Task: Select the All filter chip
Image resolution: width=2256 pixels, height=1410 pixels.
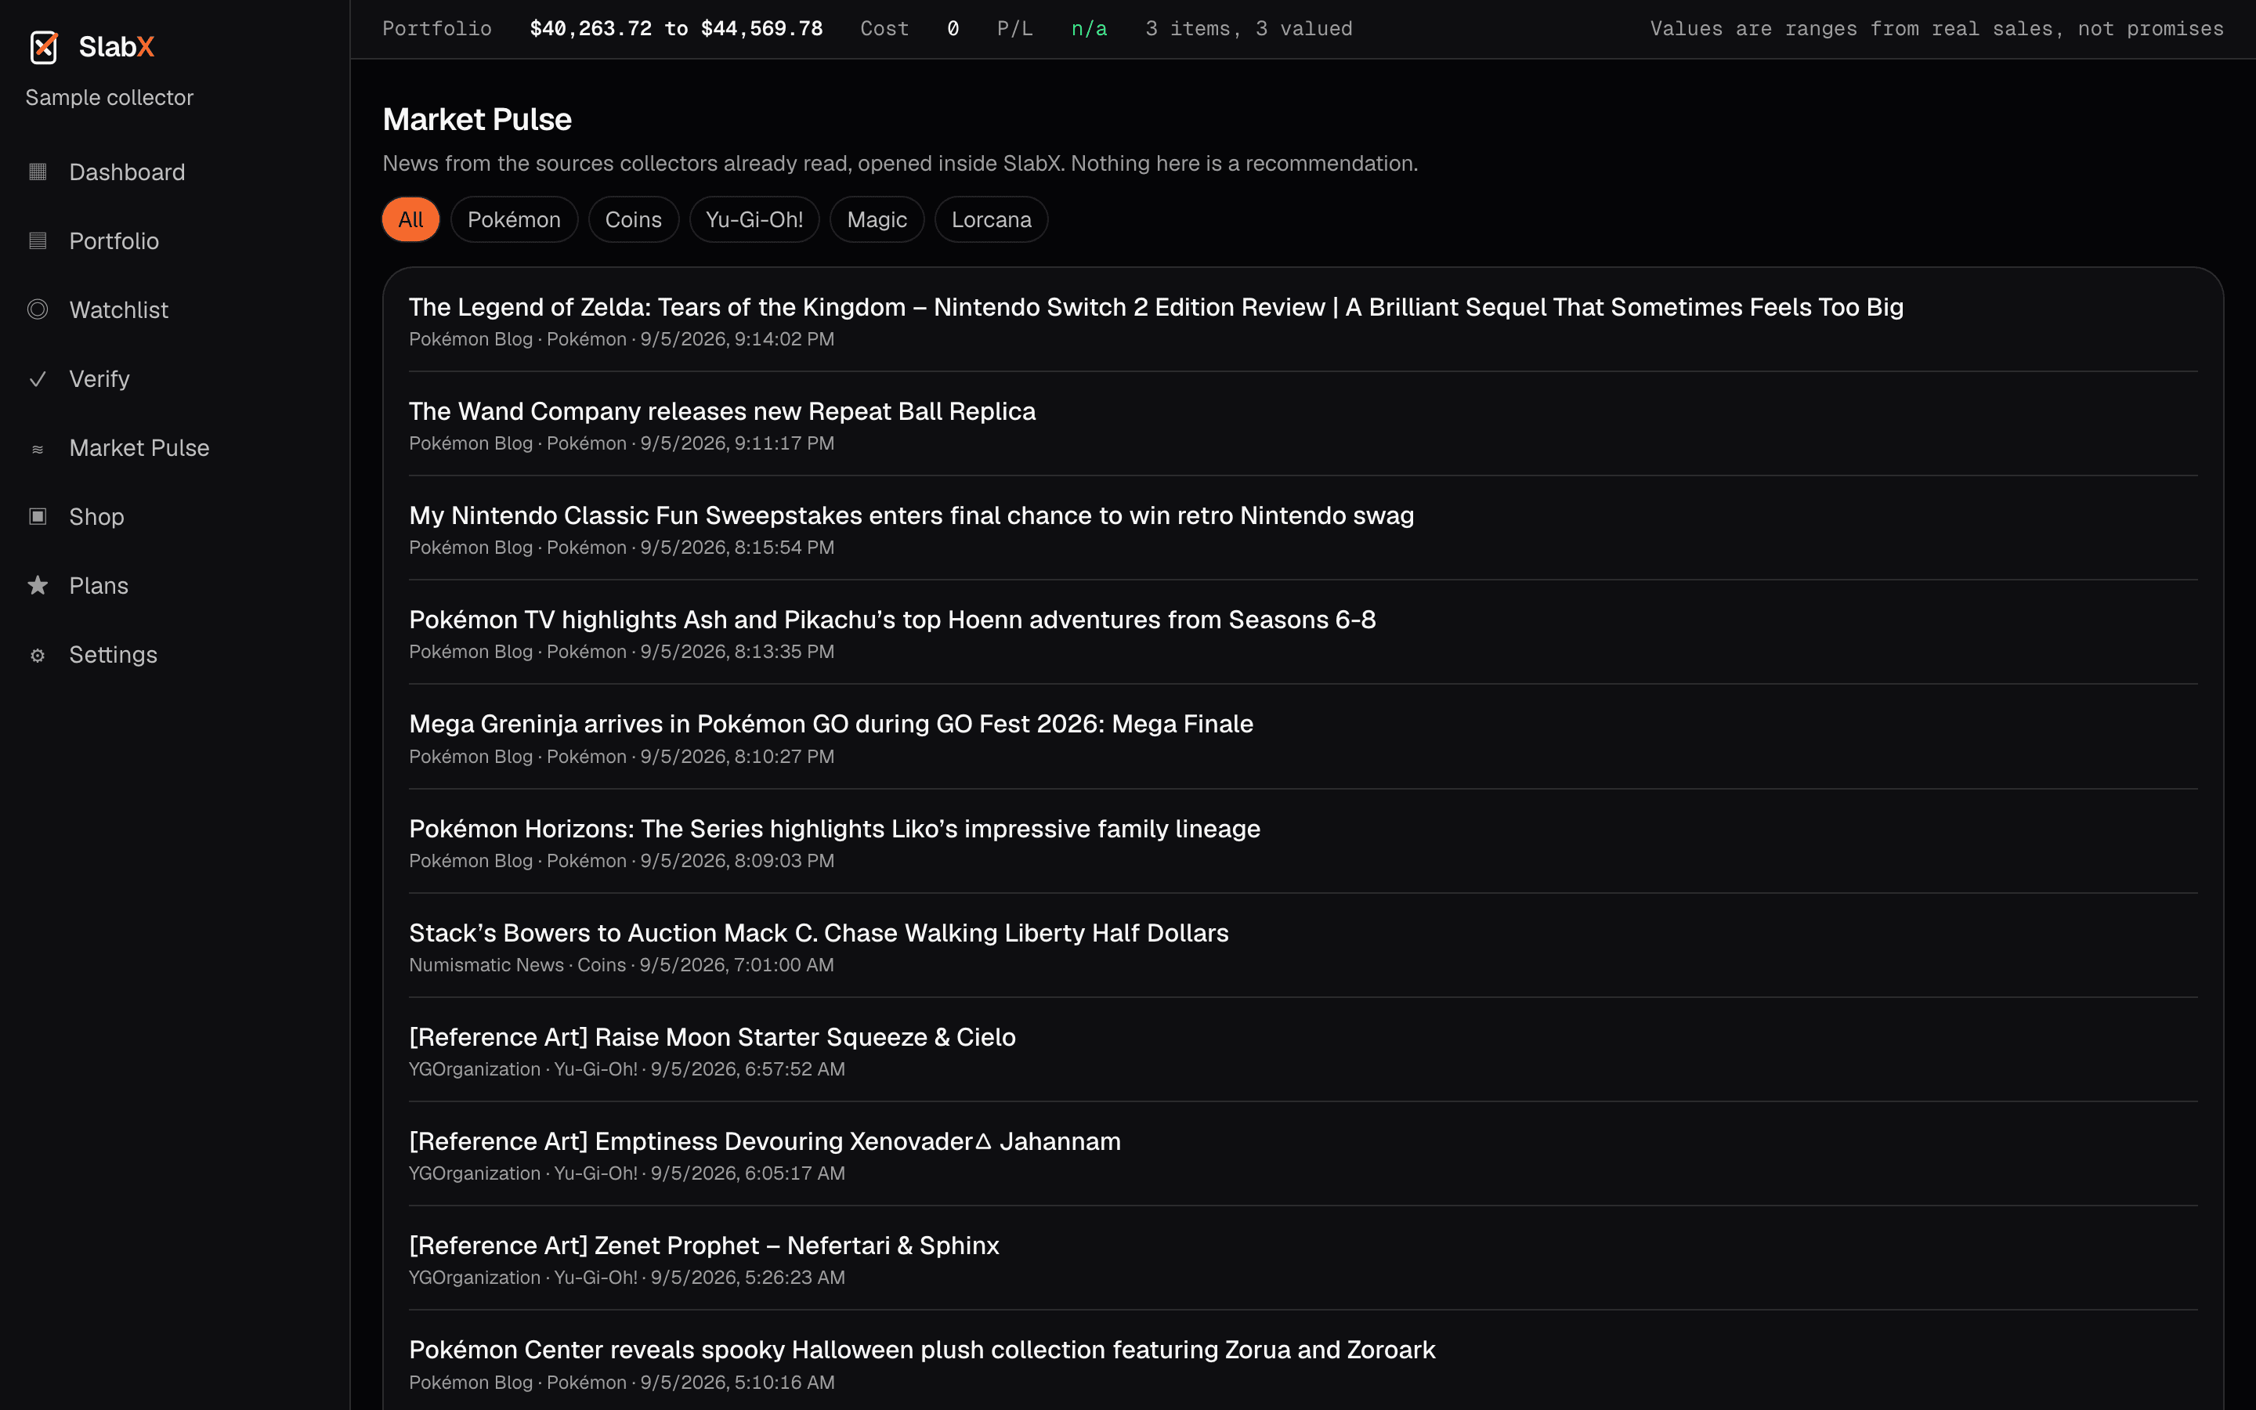Action: coord(410,219)
